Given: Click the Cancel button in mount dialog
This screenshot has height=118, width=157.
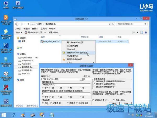Looking at the screenshot, I should pos(126,104).
